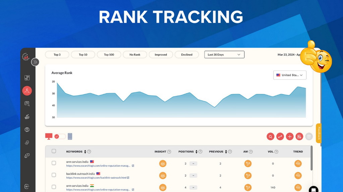Open the dashboard icon in left sidebar
Viewport: 343px width, 192px height.
click(27, 78)
